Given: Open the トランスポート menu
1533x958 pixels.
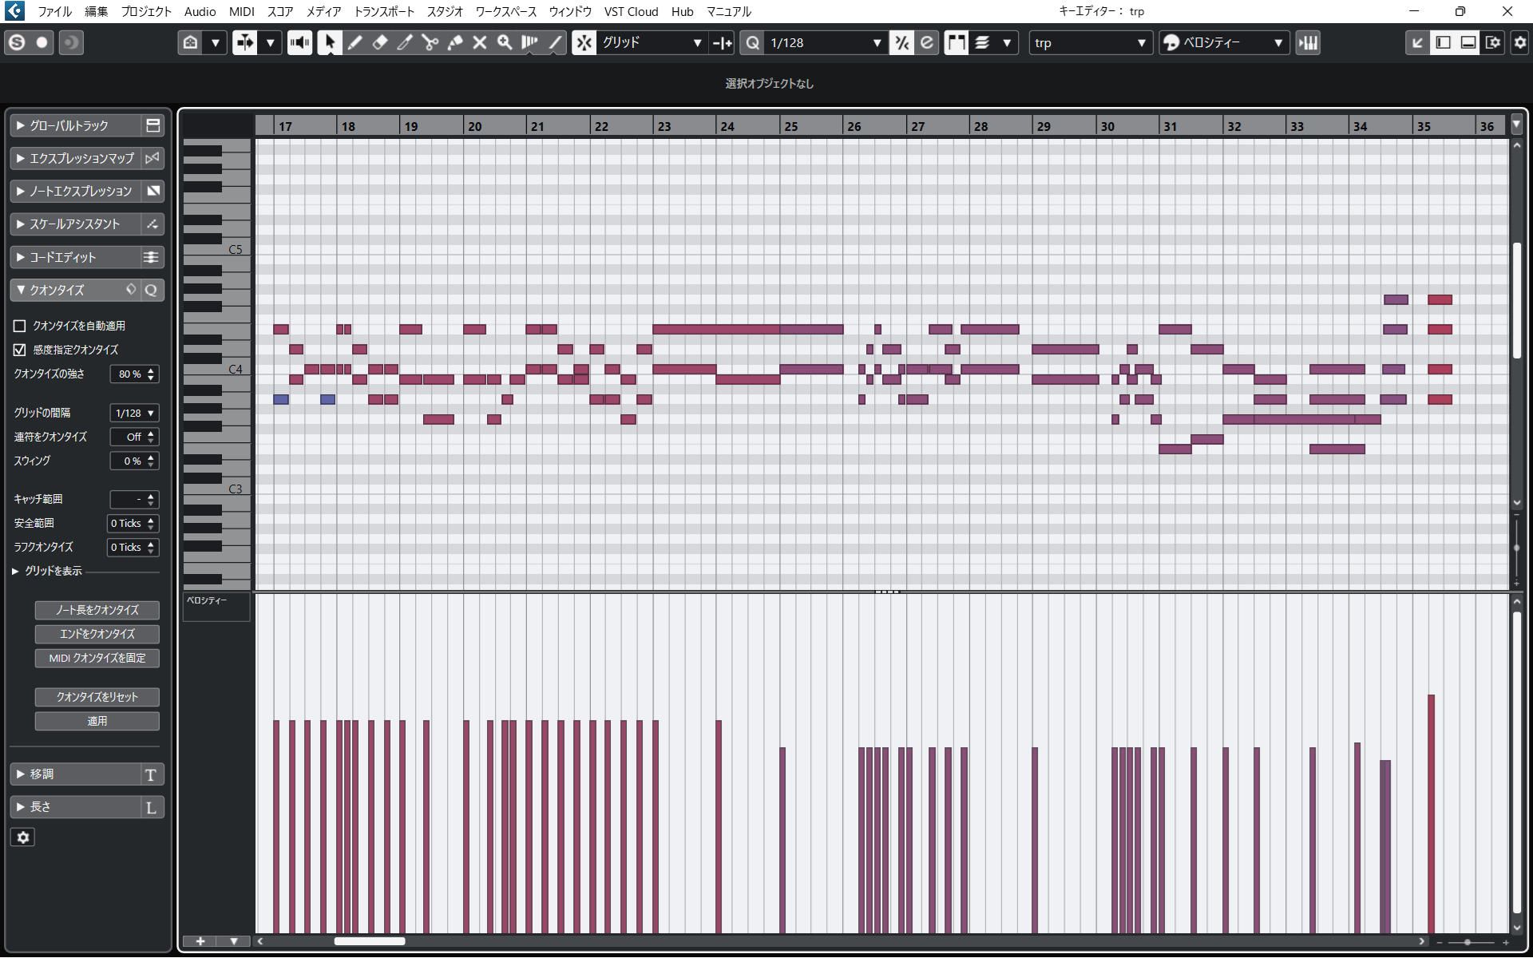Looking at the screenshot, I should click(x=384, y=11).
